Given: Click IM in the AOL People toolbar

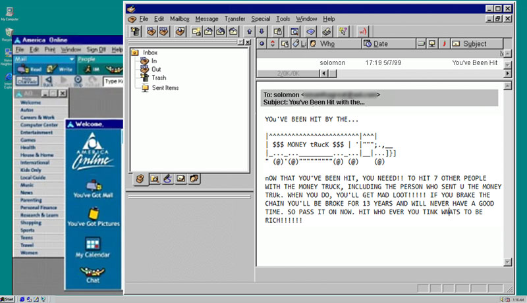Looking at the screenshot, I should point(92,70).
